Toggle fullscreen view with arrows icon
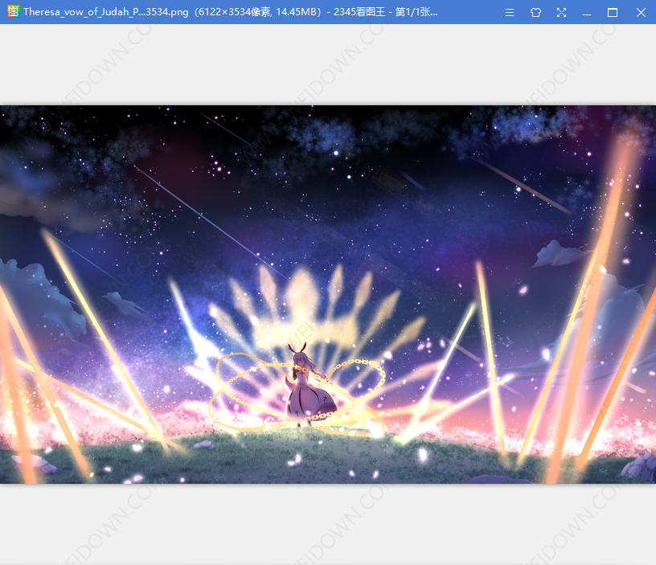Image resolution: width=656 pixels, height=565 pixels. click(561, 13)
